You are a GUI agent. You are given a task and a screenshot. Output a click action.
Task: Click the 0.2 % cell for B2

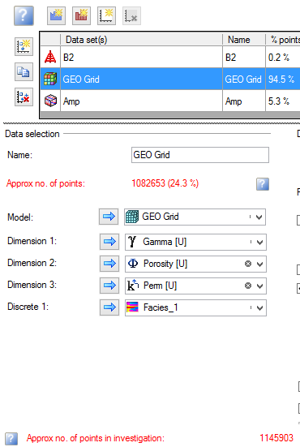pyautogui.click(x=283, y=57)
